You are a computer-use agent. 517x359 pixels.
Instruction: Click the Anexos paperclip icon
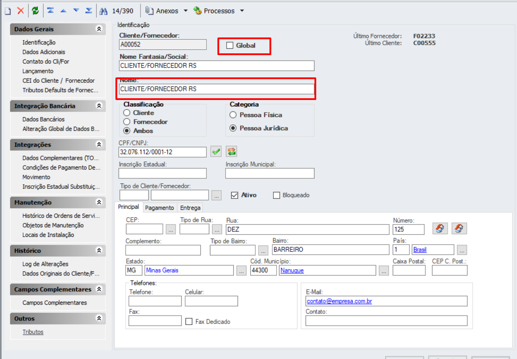click(149, 11)
